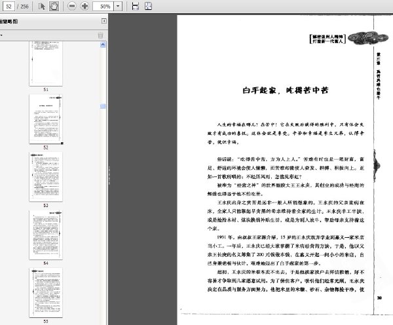Screen dimensions: 393x325
Task: Activate the Hand pan tool
Action: 54,7
